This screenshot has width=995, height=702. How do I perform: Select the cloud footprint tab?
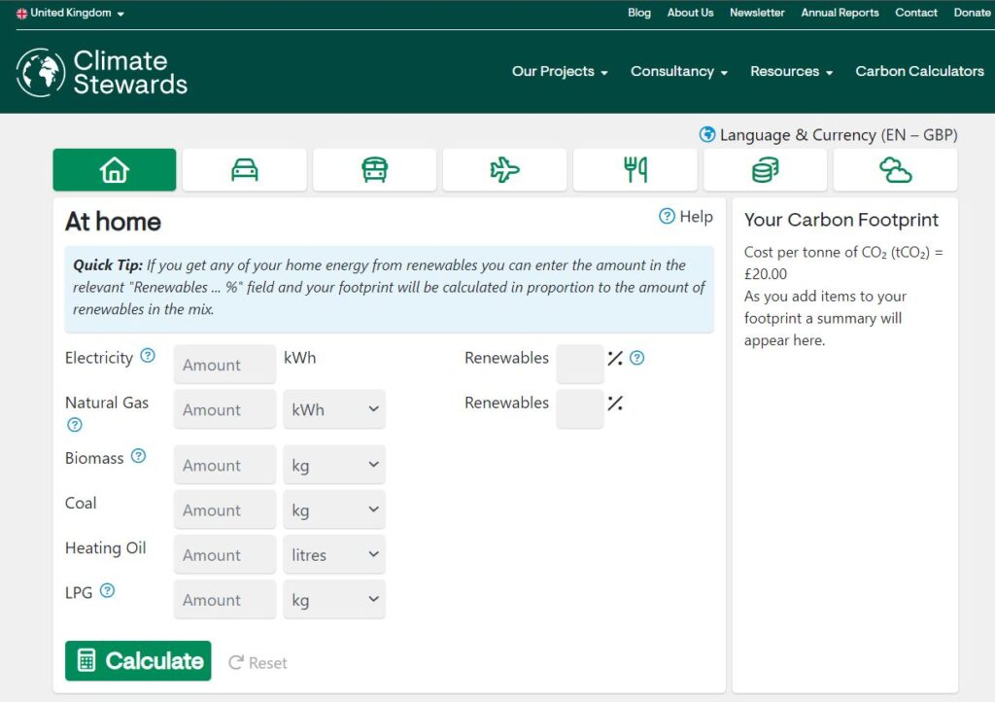(x=895, y=169)
